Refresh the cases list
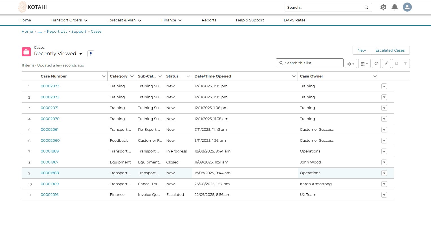This screenshot has width=431, height=228. (x=376, y=63)
